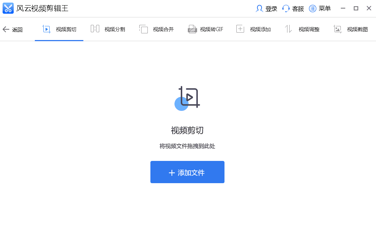Click the 视频转GIF converter icon
376x241 pixels.
point(192,29)
